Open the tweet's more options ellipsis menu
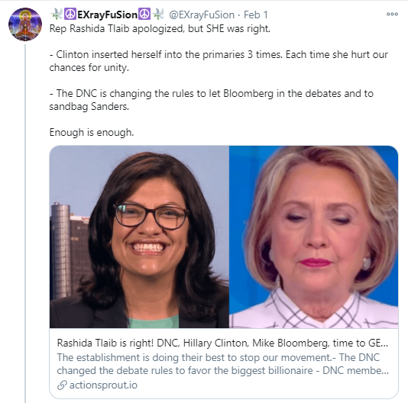The width and height of the screenshot is (408, 403). pos(392,15)
